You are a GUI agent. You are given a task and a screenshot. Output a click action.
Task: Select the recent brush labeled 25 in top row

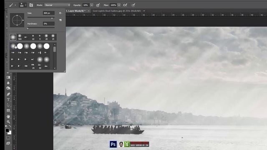coord(53,37)
